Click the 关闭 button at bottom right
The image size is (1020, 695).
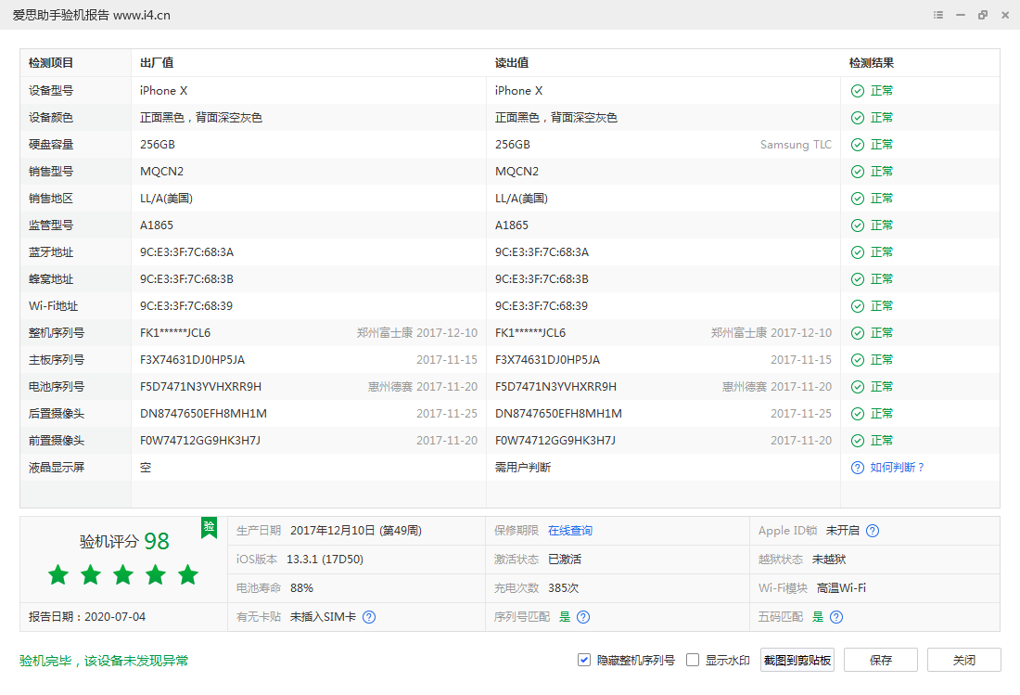coord(964,660)
